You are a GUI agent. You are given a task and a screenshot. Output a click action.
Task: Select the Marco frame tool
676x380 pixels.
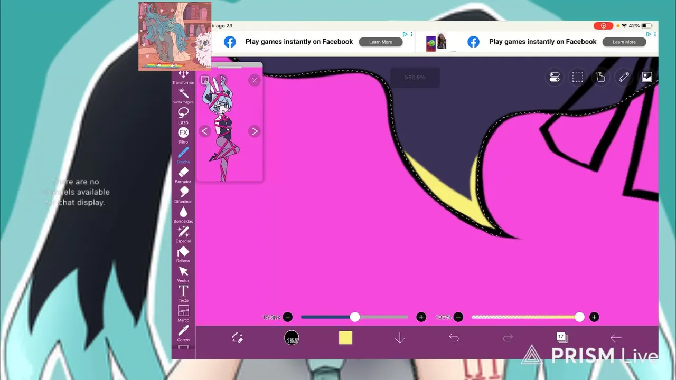coord(183,313)
